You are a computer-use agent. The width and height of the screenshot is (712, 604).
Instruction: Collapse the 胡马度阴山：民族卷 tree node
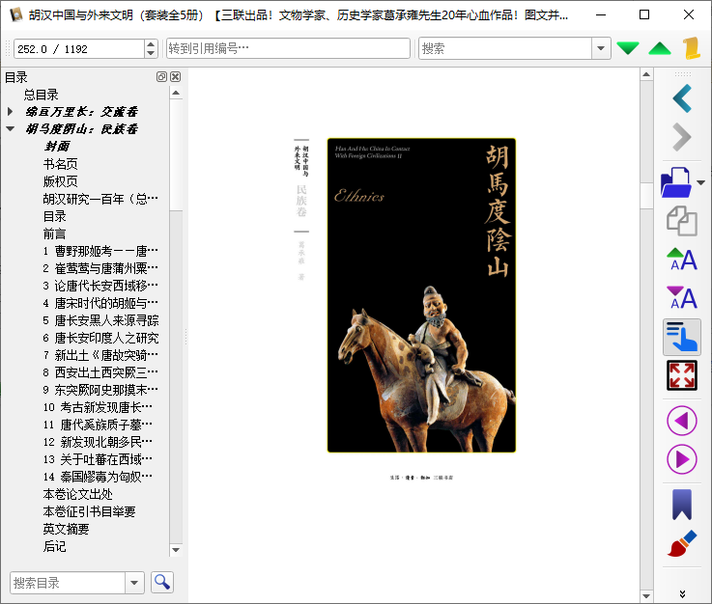pyautogui.click(x=11, y=128)
